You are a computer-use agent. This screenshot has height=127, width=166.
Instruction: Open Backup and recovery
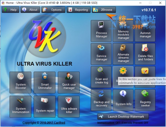[101, 100]
